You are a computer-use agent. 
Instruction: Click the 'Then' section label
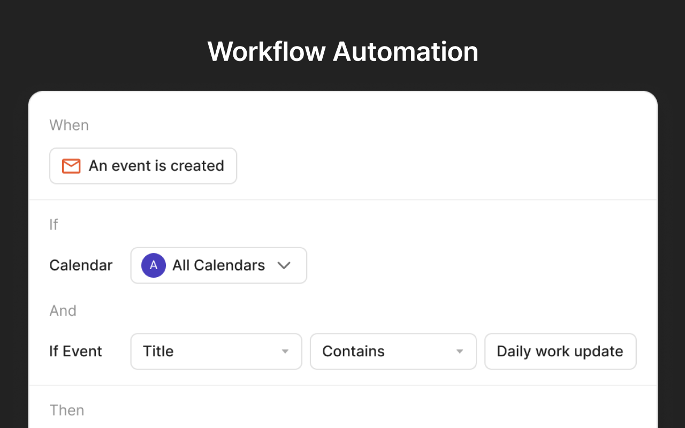coord(67,410)
